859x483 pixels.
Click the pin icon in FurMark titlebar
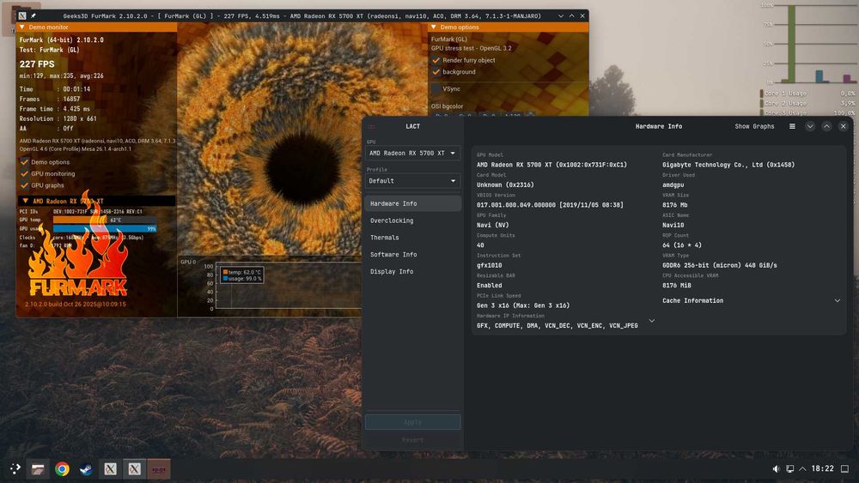(x=34, y=15)
